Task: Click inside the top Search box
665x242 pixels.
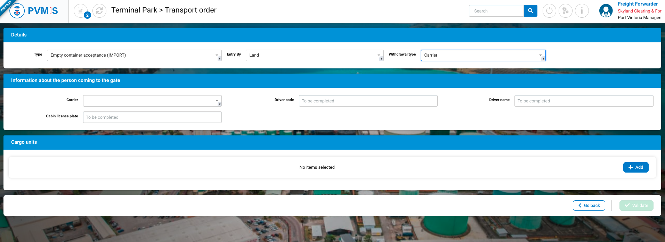Action: (496, 11)
